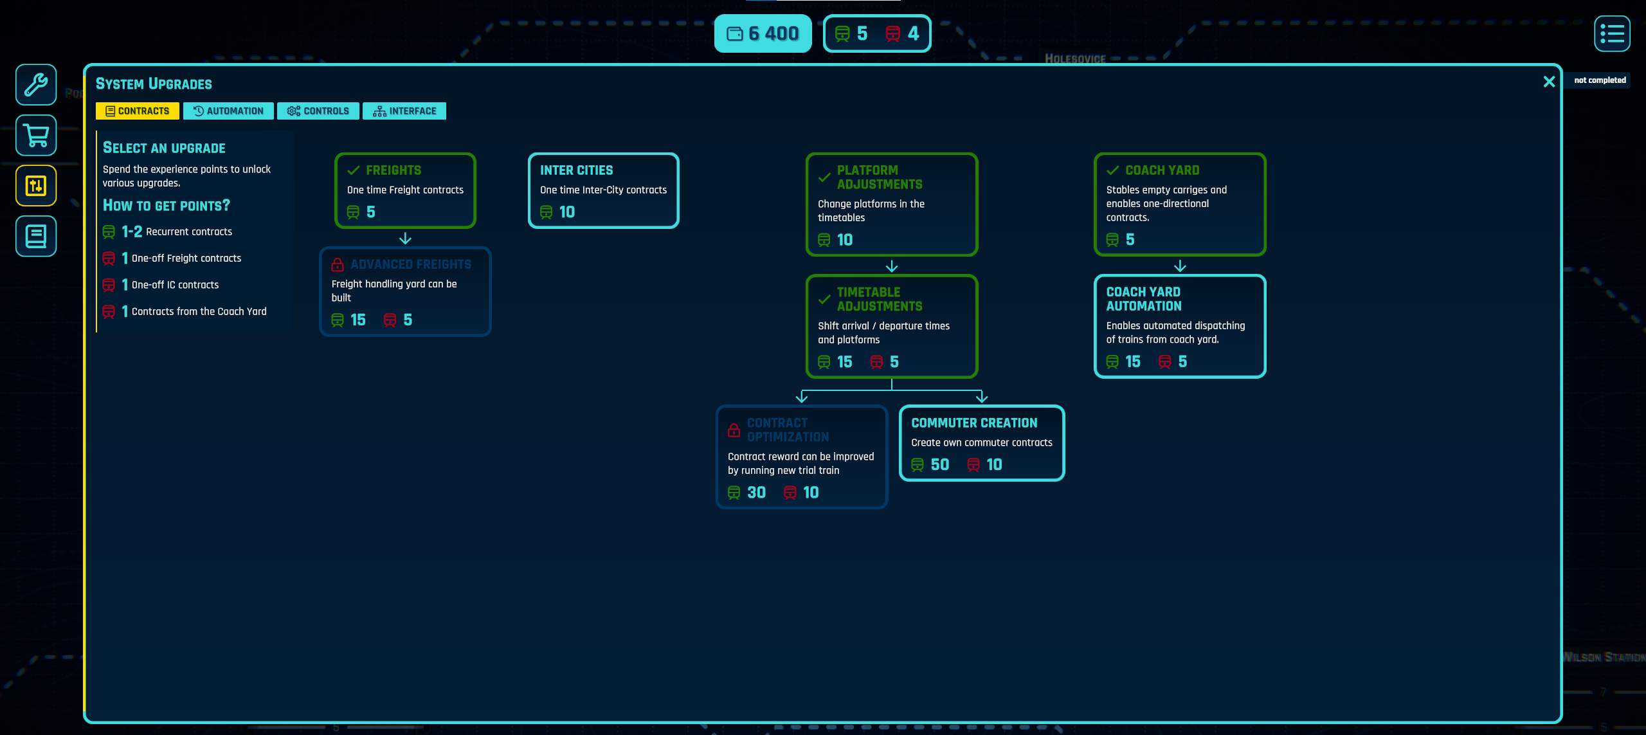Click the 'System Upgrades' window title

click(154, 84)
